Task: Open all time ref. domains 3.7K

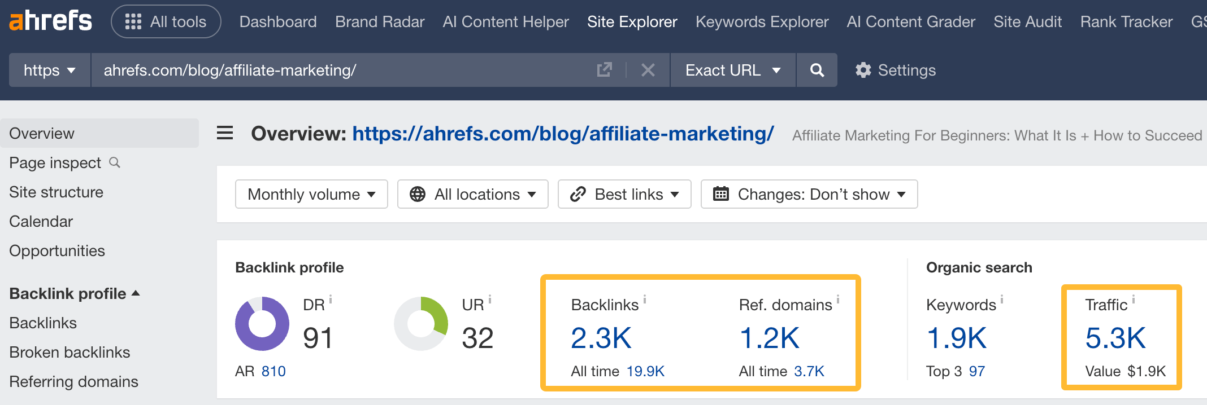Action: click(x=809, y=371)
